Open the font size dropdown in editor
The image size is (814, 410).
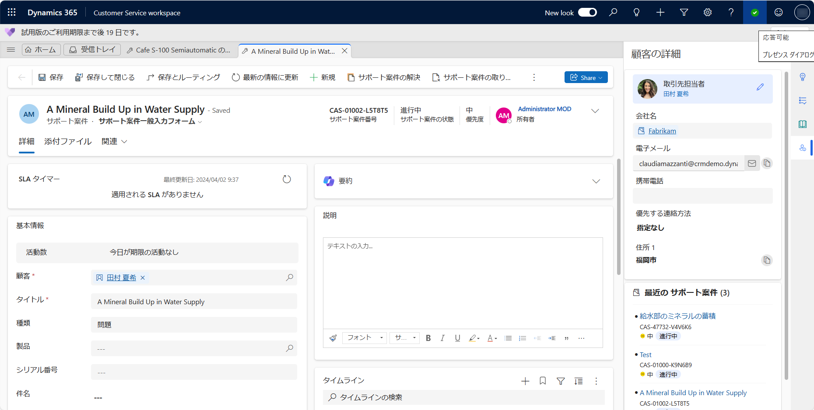coord(405,338)
